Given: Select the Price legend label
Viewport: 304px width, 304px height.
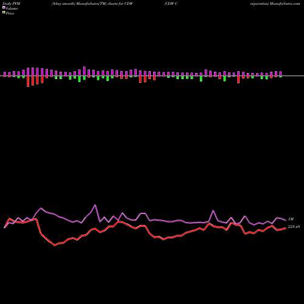Looking at the screenshot, I should (x=10, y=13).
